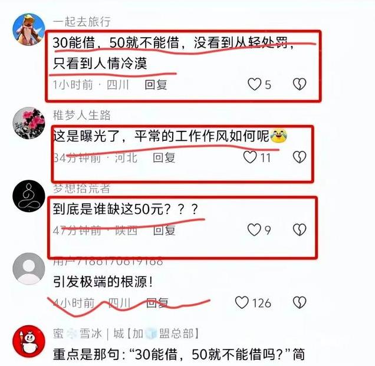Dislike 稚梦人生路's comment with broken heart

pyautogui.click(x=300, y=157)
